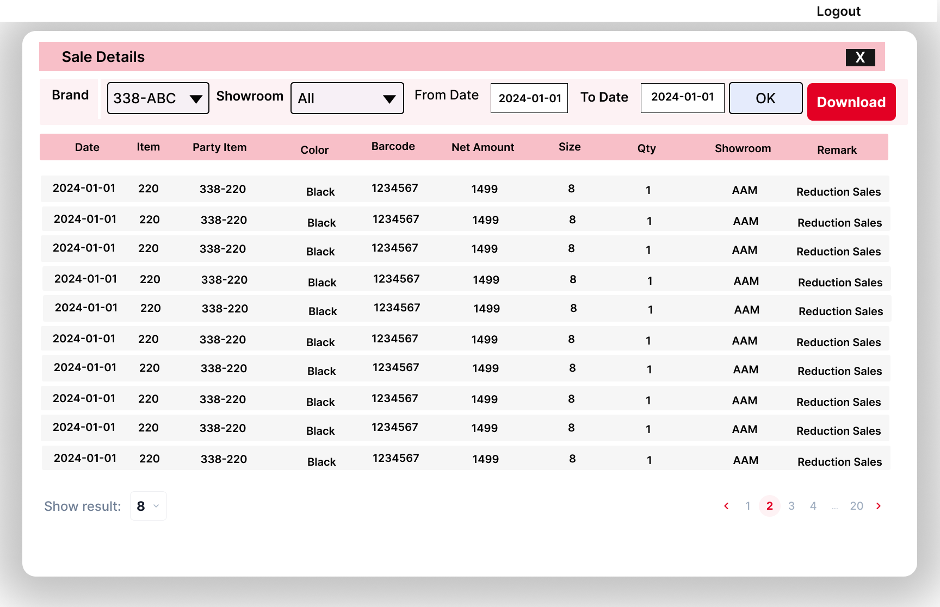Log out using the Logout link
940x607 pixels.
point(838,11)
